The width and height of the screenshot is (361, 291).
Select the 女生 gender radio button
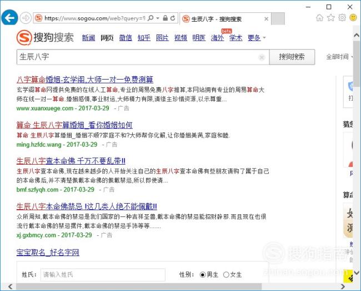click(226, 275)
